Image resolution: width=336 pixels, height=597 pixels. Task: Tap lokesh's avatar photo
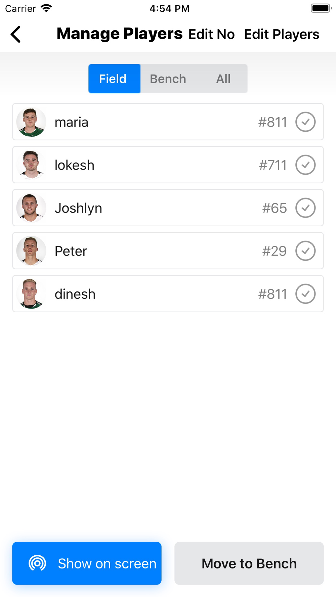(x=31, y=165)
